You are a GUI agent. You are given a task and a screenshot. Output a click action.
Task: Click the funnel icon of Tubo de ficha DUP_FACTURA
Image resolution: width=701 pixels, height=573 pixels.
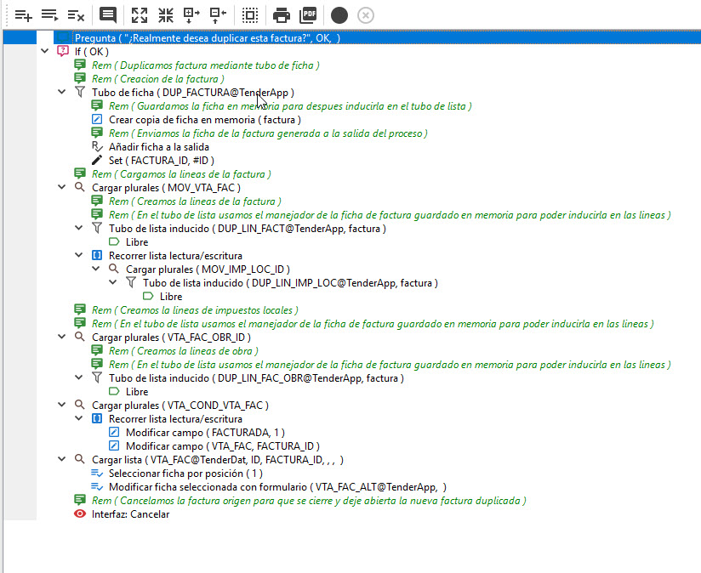pos(80,92)
